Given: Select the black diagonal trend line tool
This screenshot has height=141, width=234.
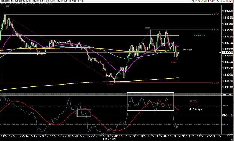Looking at the screenshot, I should tap(218, 1).
